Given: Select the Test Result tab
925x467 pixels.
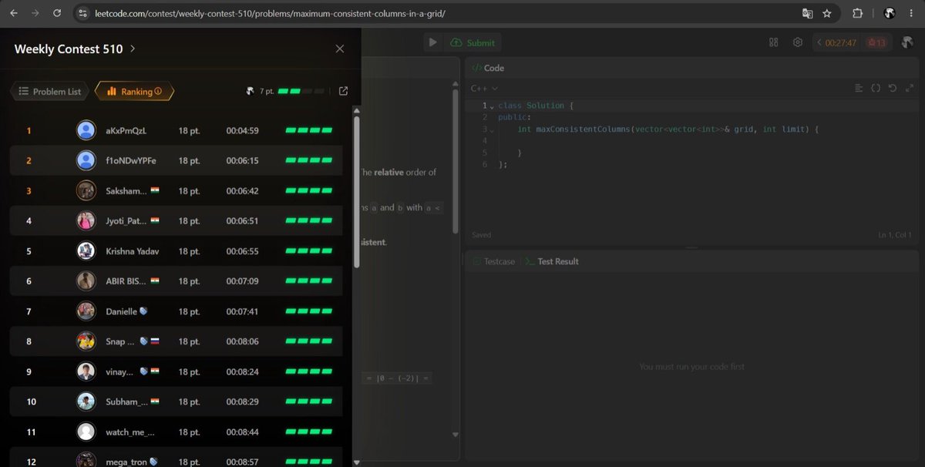Looking at the screenshot, I should 552,261.
